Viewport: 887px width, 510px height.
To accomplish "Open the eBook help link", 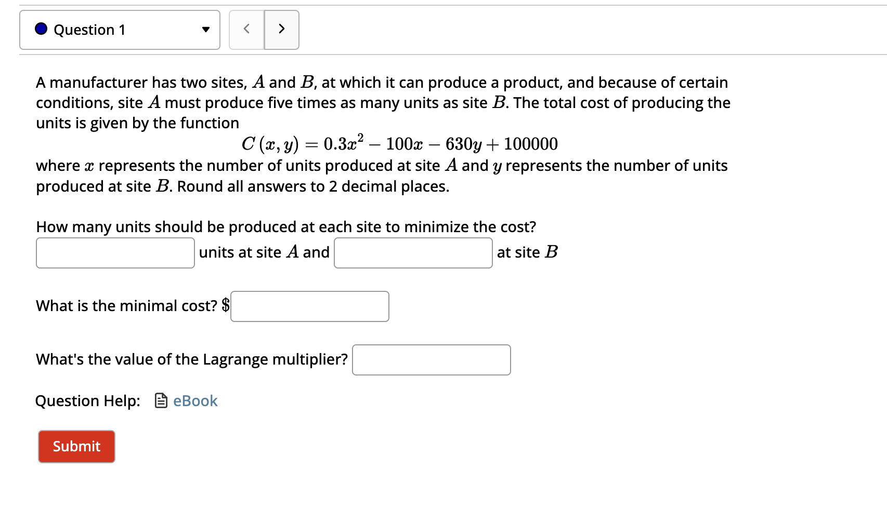I will 195,401.
